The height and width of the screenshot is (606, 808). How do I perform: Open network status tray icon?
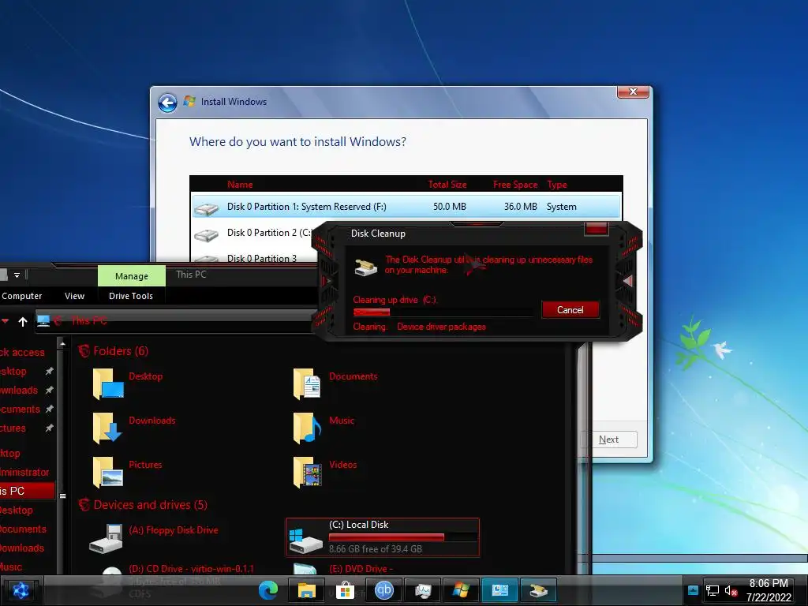point(713,590)
